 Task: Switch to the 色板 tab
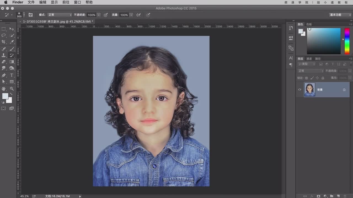click(x=309, y=24)
